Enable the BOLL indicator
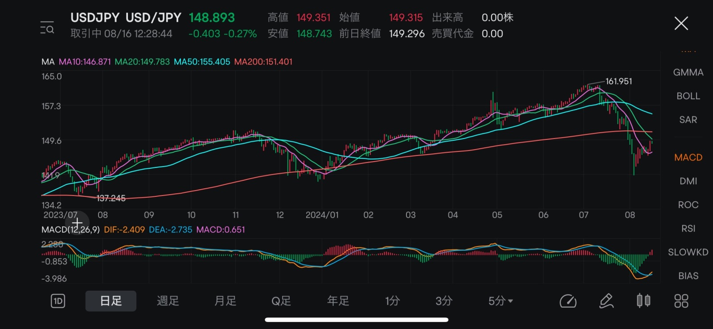This screenshot has height=329, width=713. (688, 96)
